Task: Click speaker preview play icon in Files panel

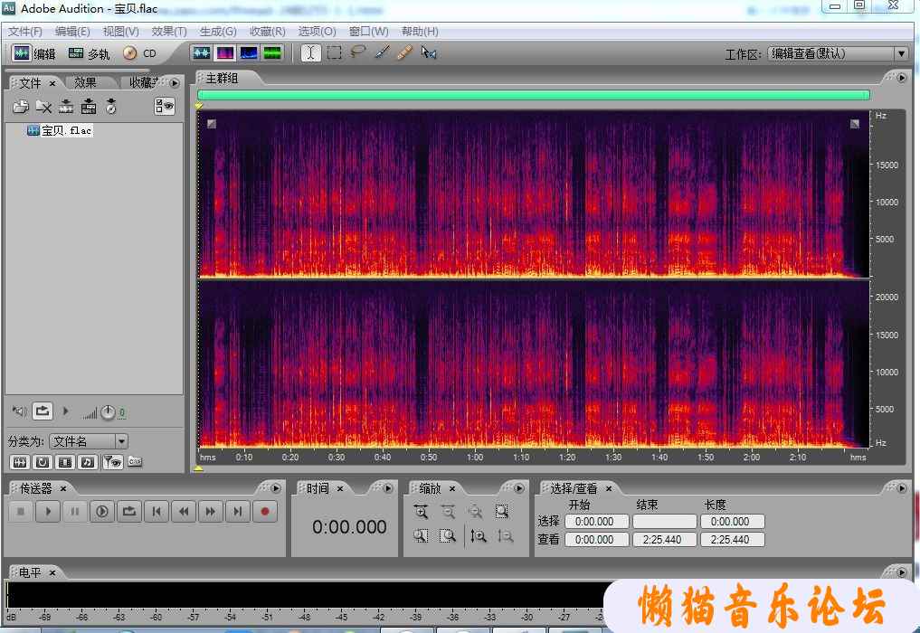Action: (x=19, y=411)
